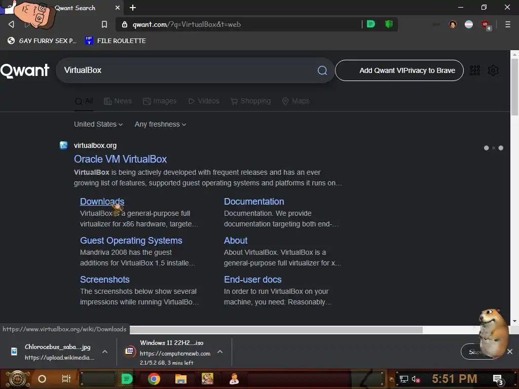Click the Cortana circle taskbar icon

coord(42,379)
